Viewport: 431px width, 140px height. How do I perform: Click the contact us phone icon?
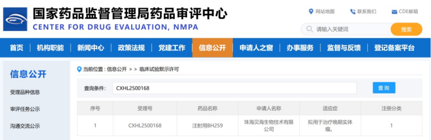[353, 12]
